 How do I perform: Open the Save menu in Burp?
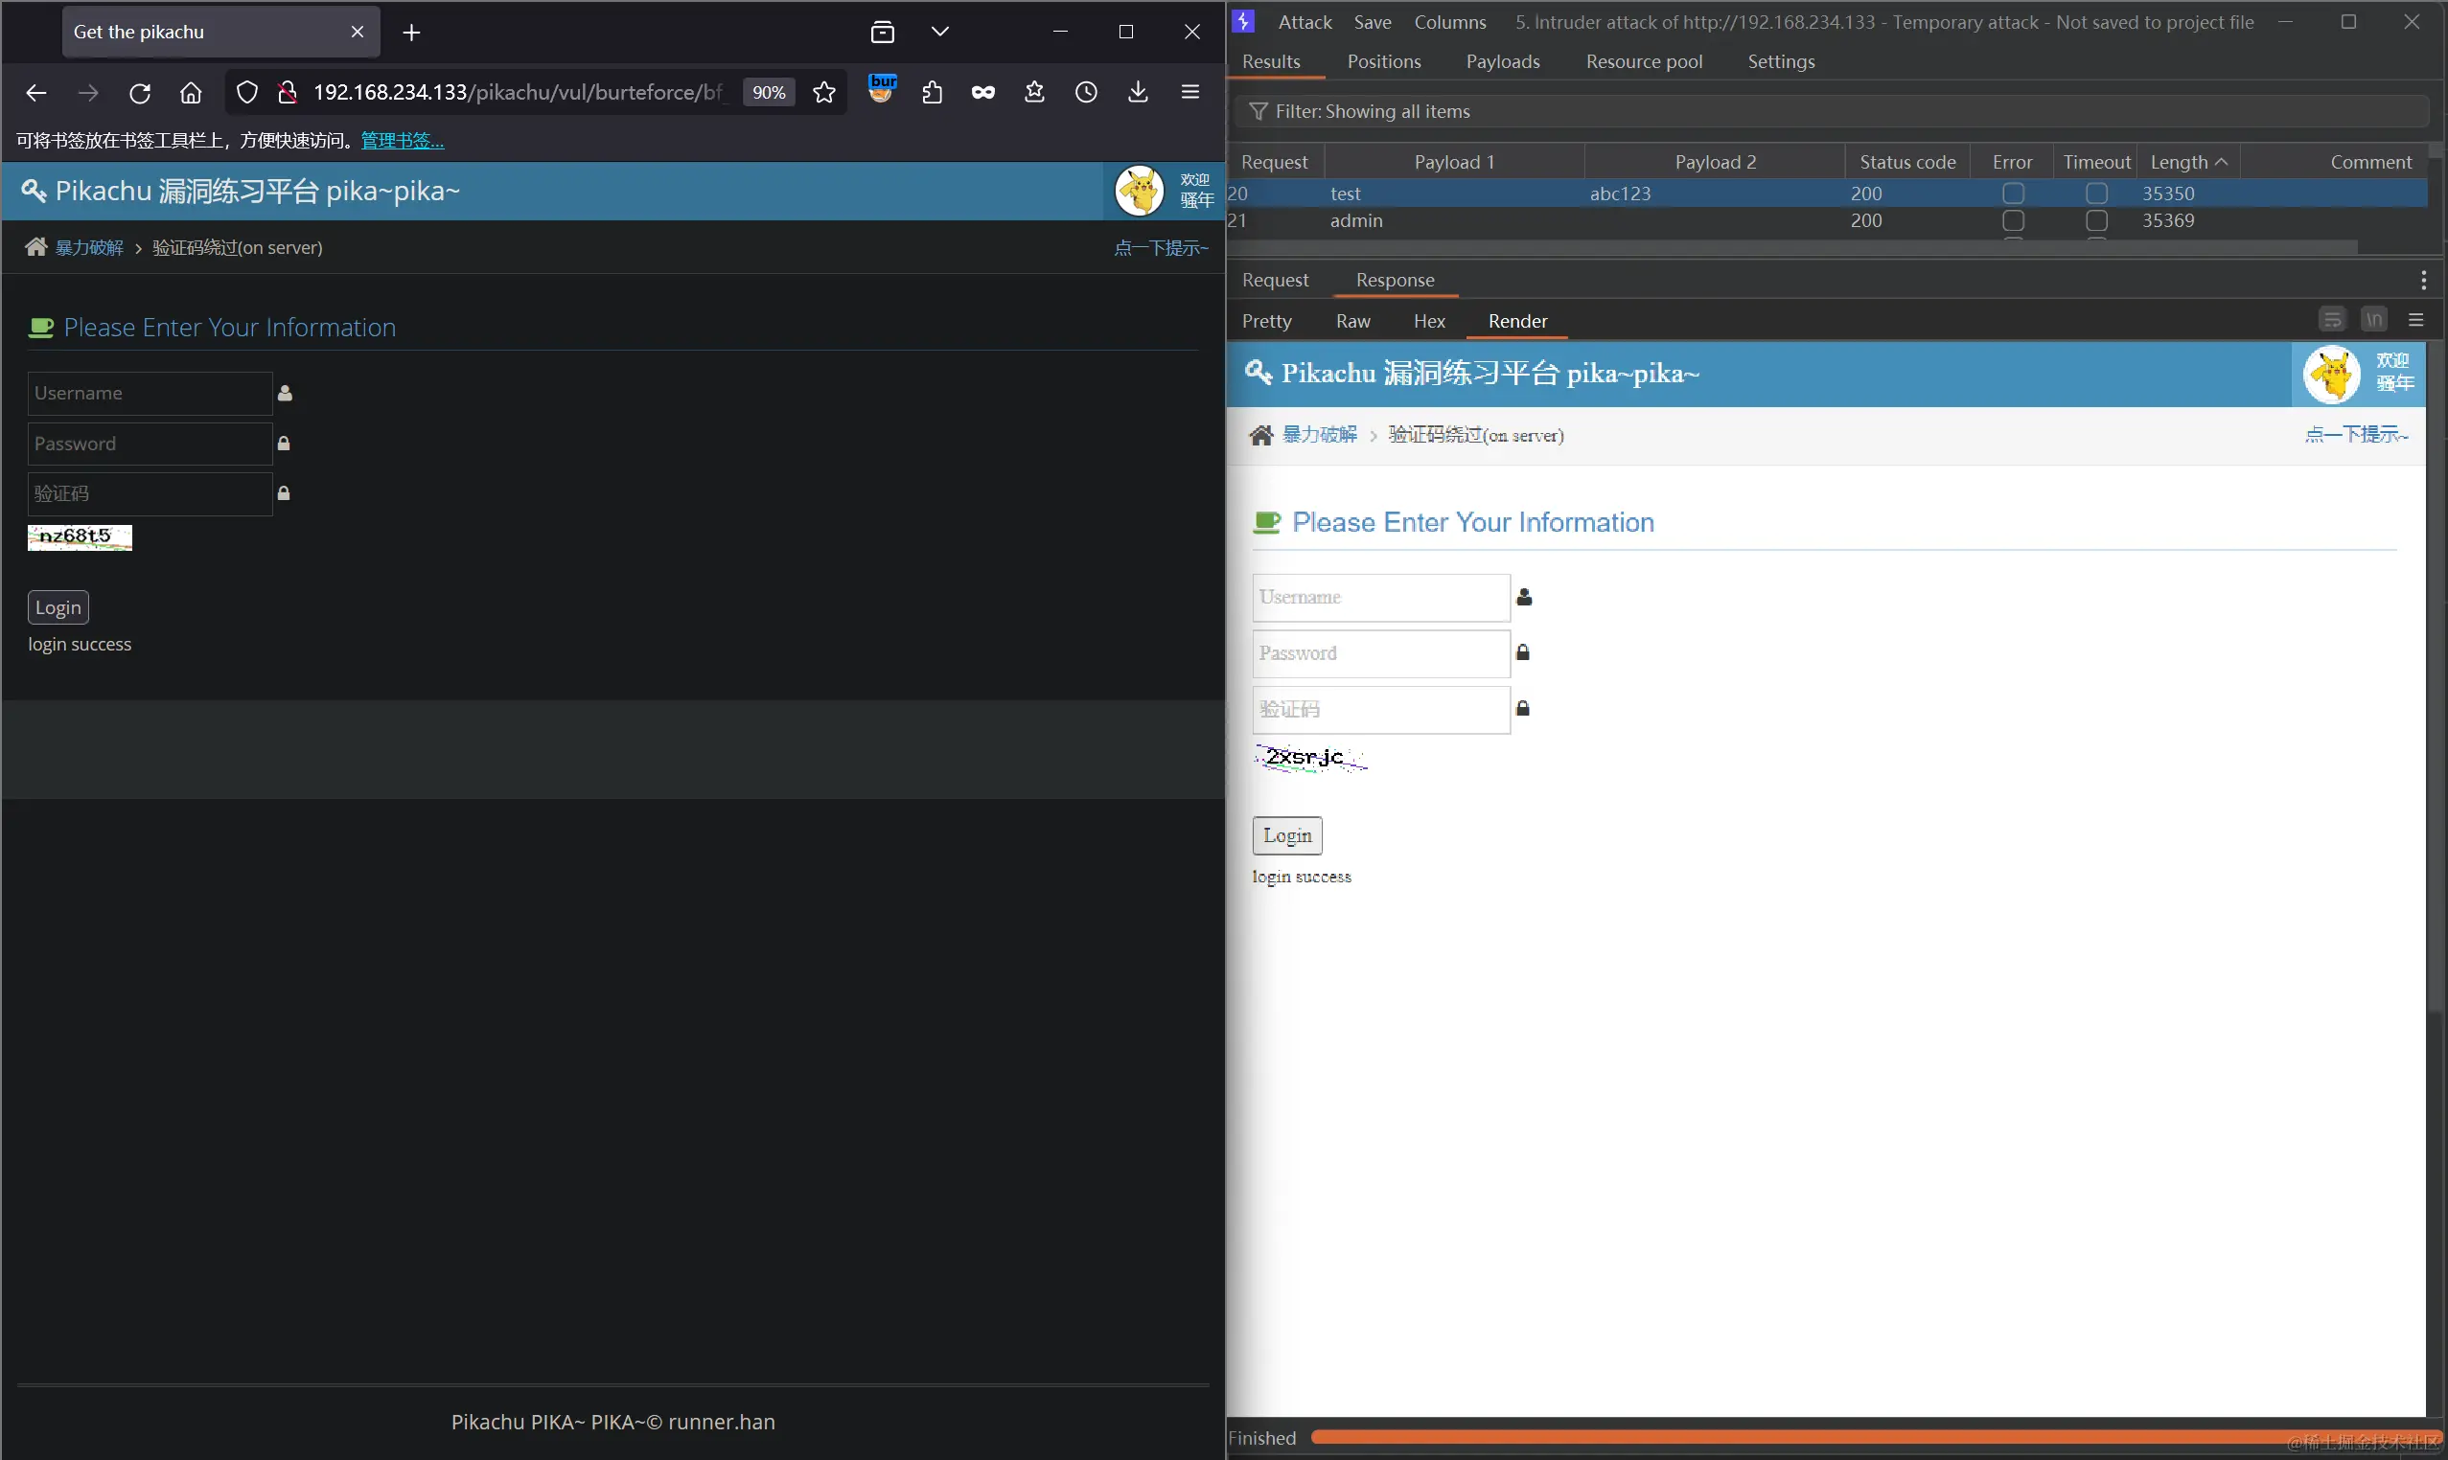[x=1373, y=22]
